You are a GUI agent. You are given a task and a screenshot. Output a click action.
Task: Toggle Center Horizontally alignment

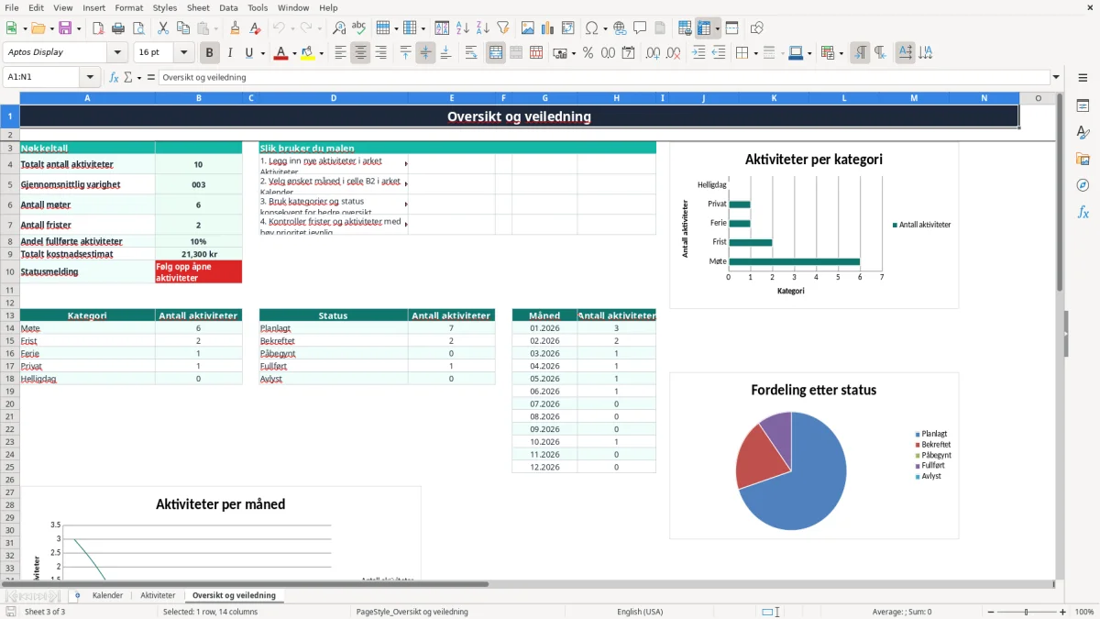[x=360, y=53]
